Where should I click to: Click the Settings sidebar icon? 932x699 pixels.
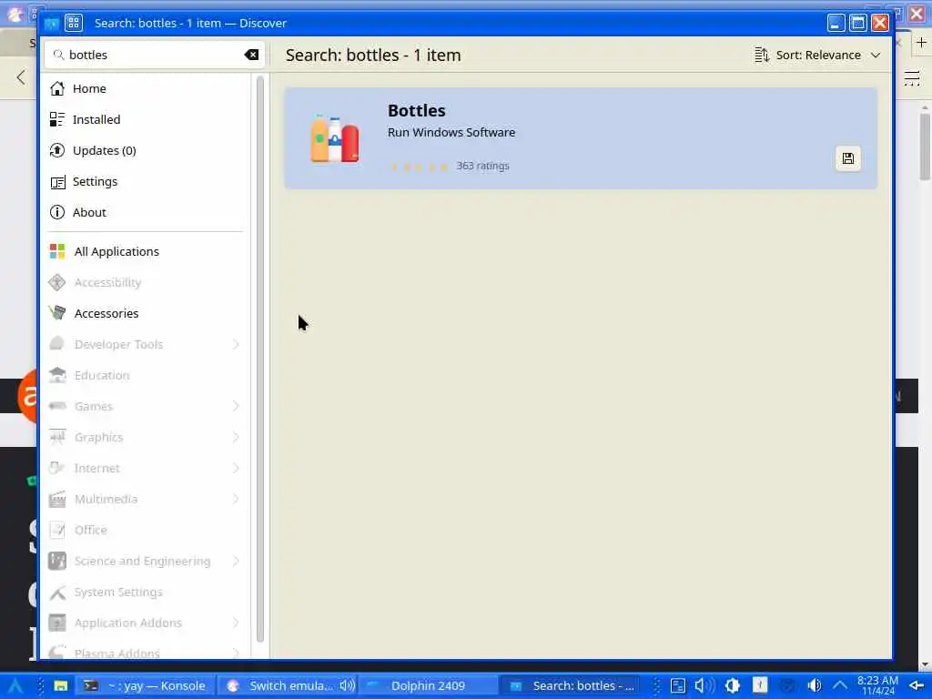(x=57, y=182)
